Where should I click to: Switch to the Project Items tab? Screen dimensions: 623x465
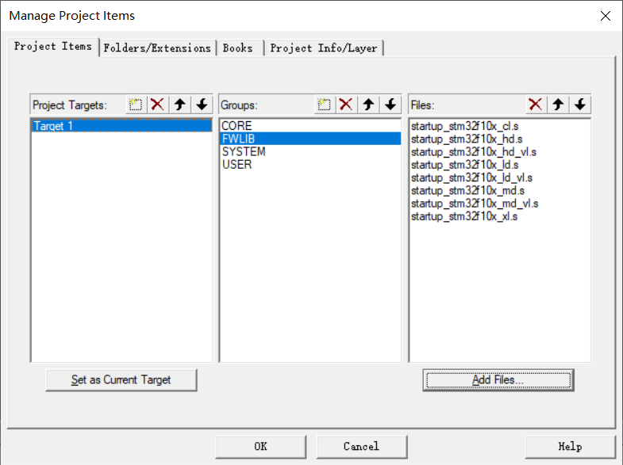tap(53, 47)
